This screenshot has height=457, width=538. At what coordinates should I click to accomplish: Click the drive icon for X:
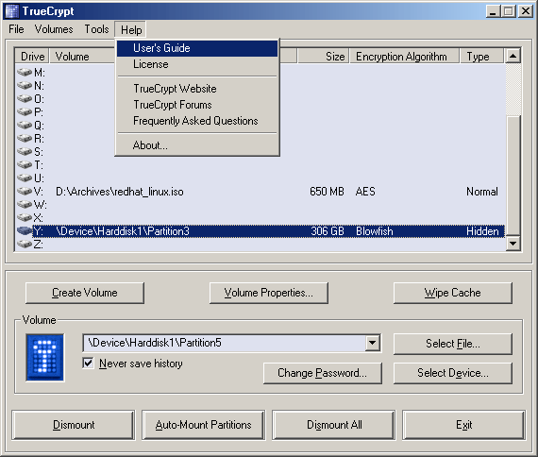(x=25, y=217)
